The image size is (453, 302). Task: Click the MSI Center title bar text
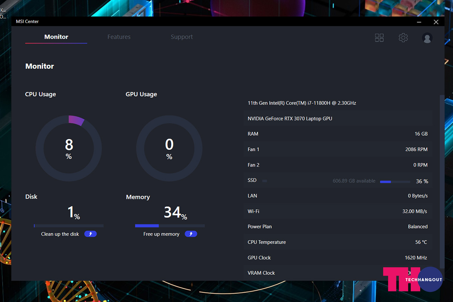[x=27, y=21]
